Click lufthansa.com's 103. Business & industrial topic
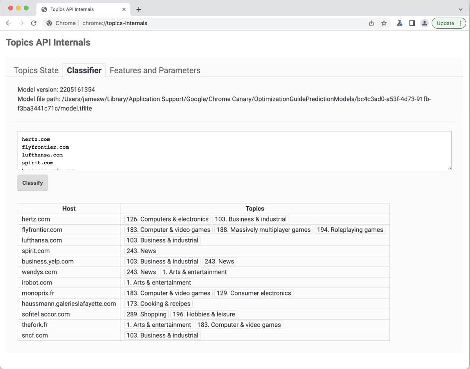The width and height of the screenshot is (470, 369). pyautogui.click(x=163, y=240)
